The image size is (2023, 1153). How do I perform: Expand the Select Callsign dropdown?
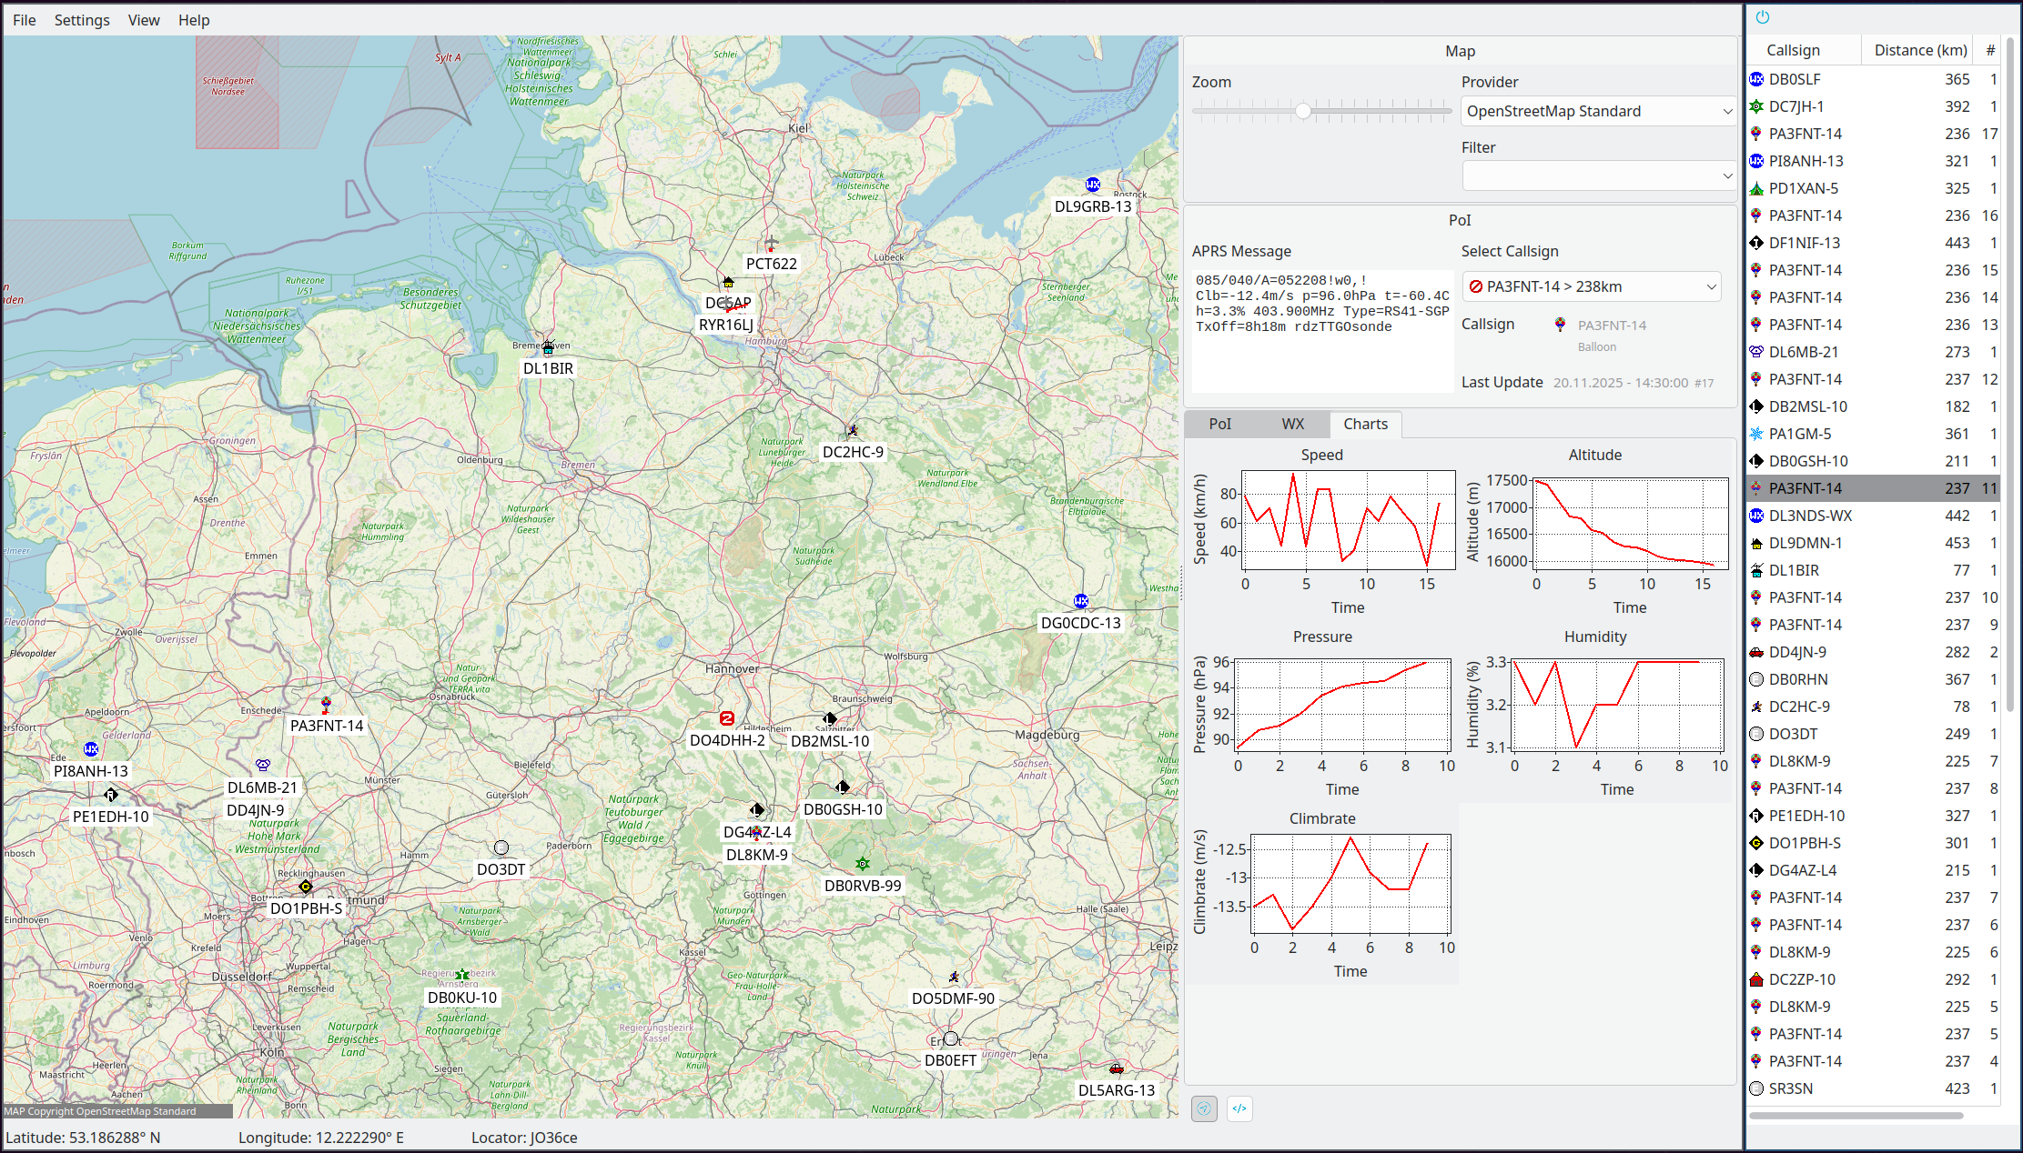click(1591, 286)
